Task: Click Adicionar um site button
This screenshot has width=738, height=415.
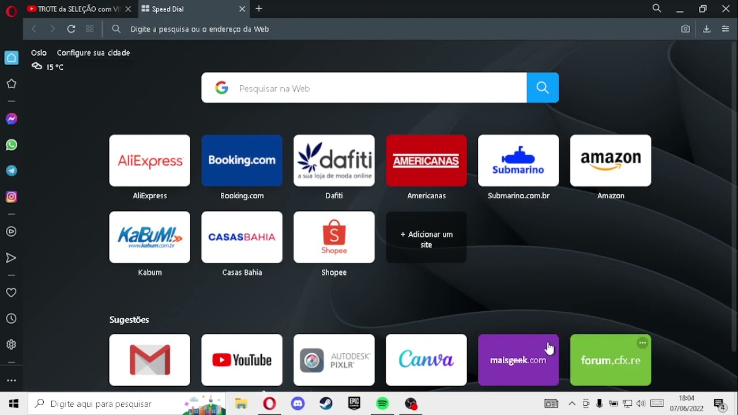Action: pyautogui.click(x=426, y=237)
